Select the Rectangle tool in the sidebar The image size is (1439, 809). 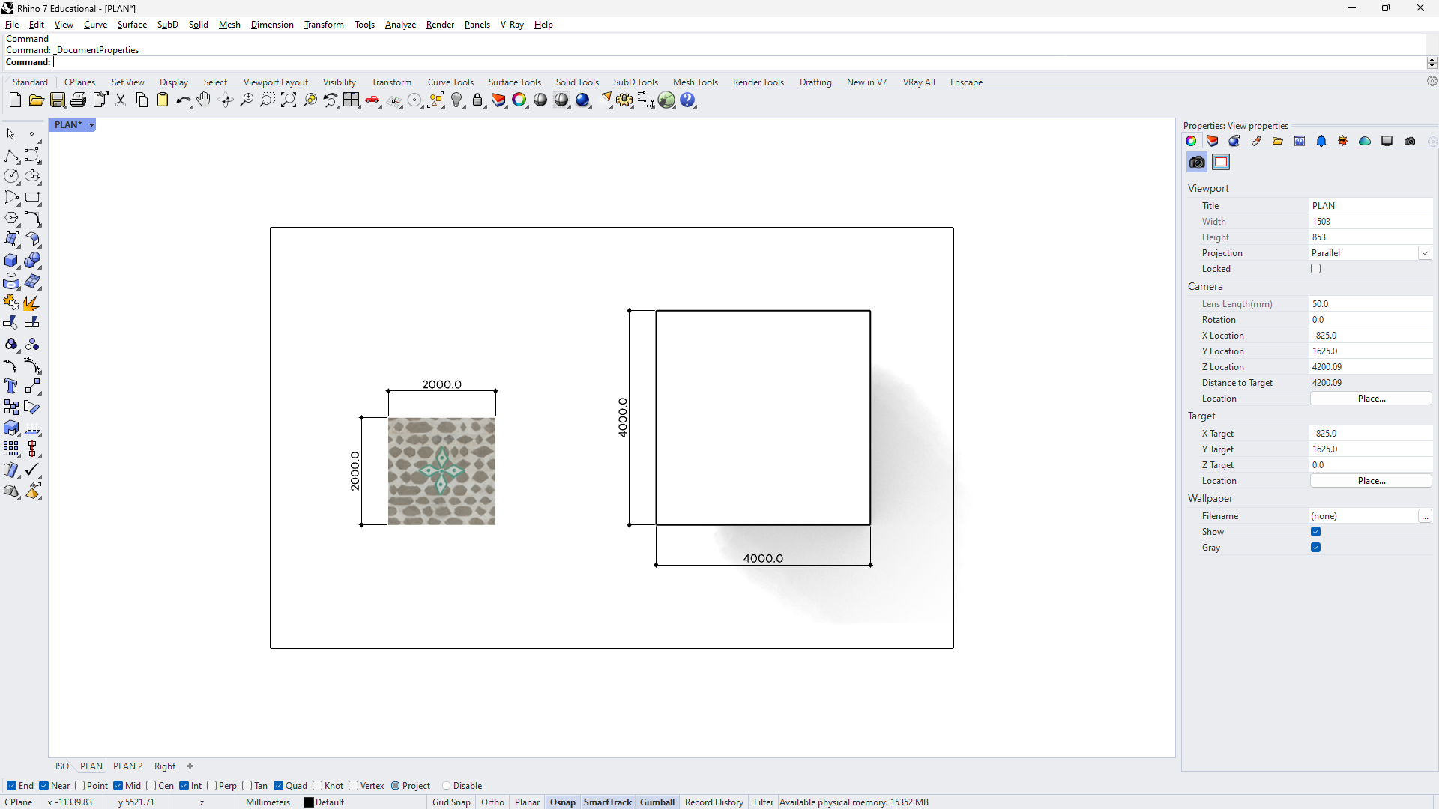32,198
